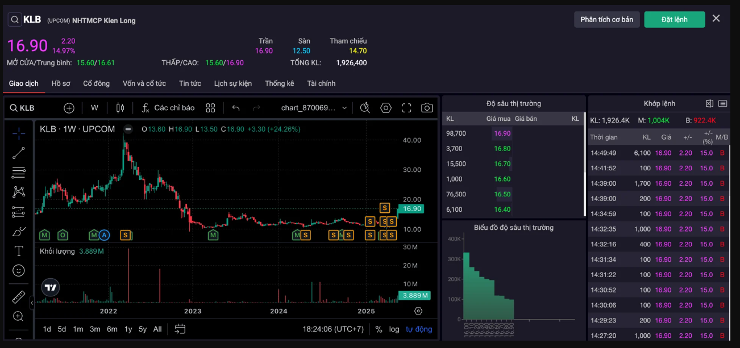Set chart range to 6m
This screenshot has width=740, height=348.
pos(112,329)
